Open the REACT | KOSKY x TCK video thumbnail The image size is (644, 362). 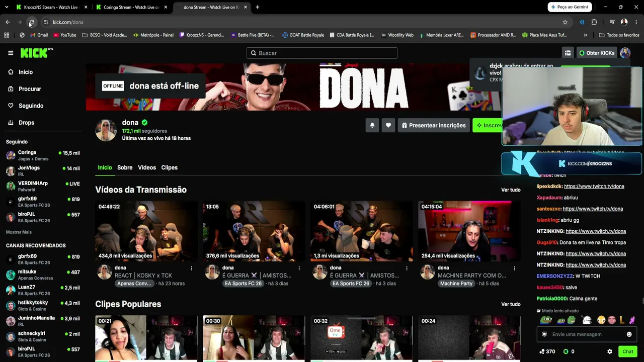point(146,231)
